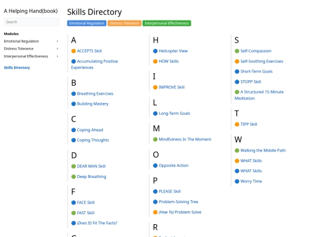Open DEAR MAN Skill link
This screenshot has height=237, width=316.
coord(91,166)
